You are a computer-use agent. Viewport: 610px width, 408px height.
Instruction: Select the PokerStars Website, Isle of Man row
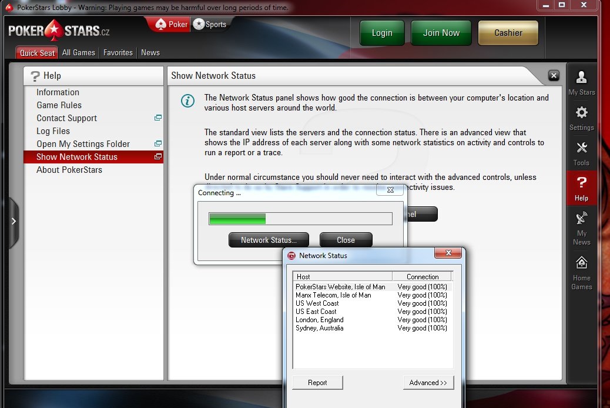[x=372, y=287]
